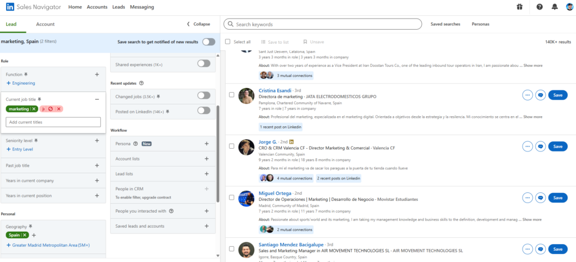Open more options for Cristina Esandi
The image size is (576, 262).
tap(528, 95)
